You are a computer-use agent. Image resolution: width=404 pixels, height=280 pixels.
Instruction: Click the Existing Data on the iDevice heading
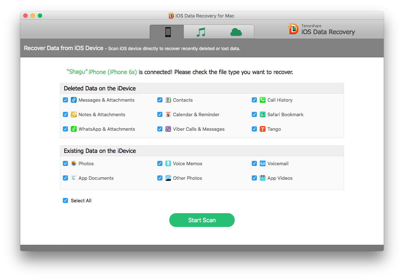[100, 151]
